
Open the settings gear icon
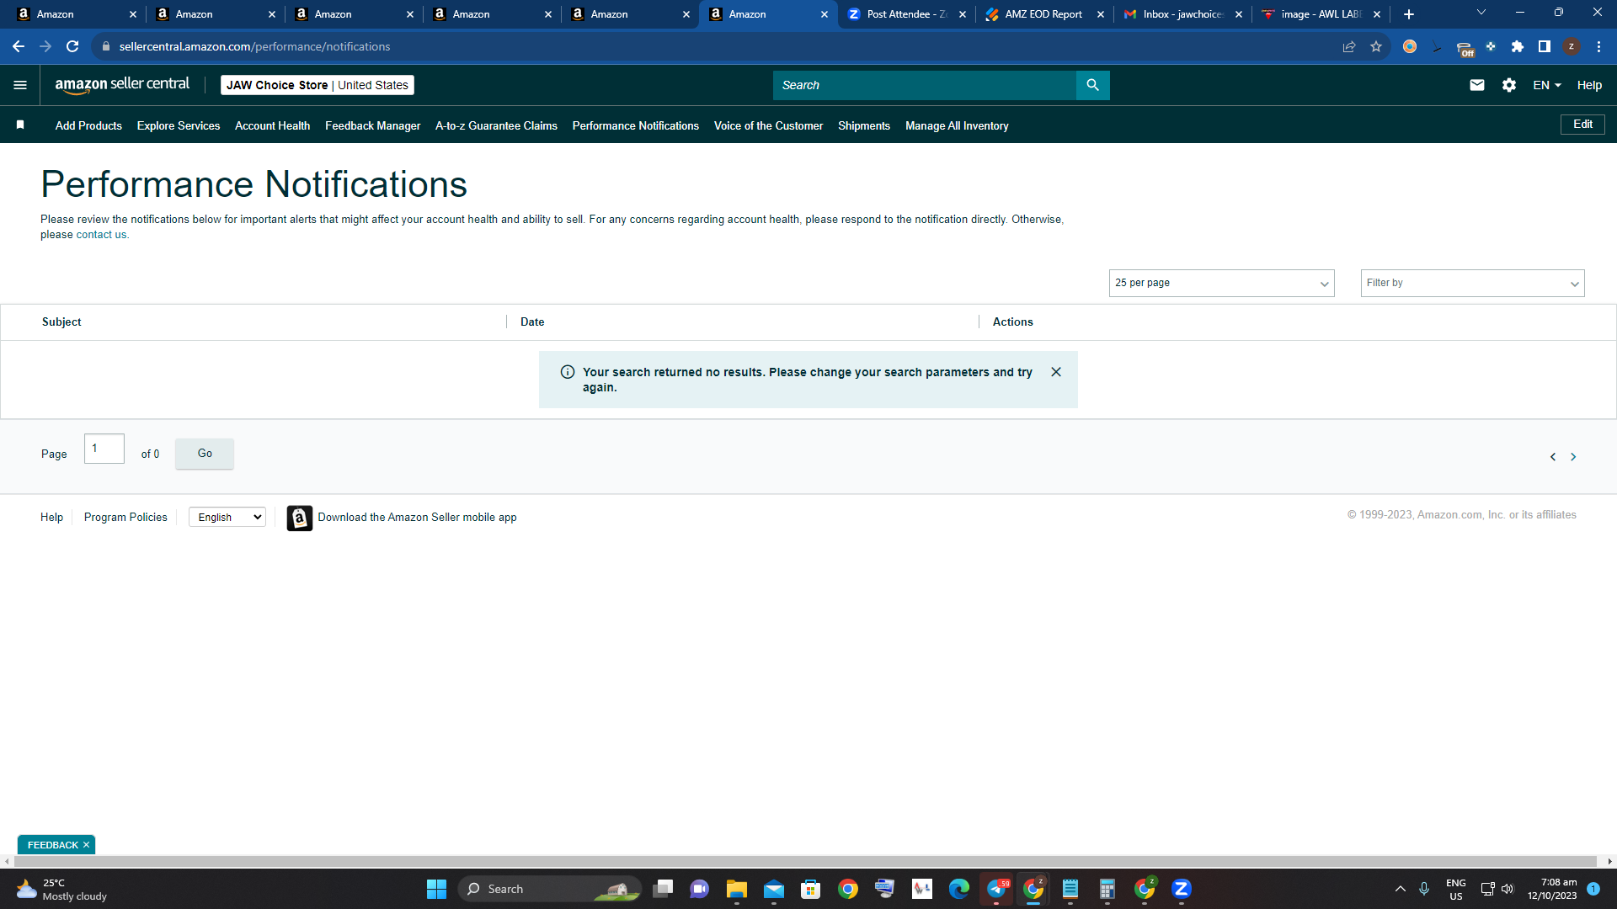pos(1508,85)
